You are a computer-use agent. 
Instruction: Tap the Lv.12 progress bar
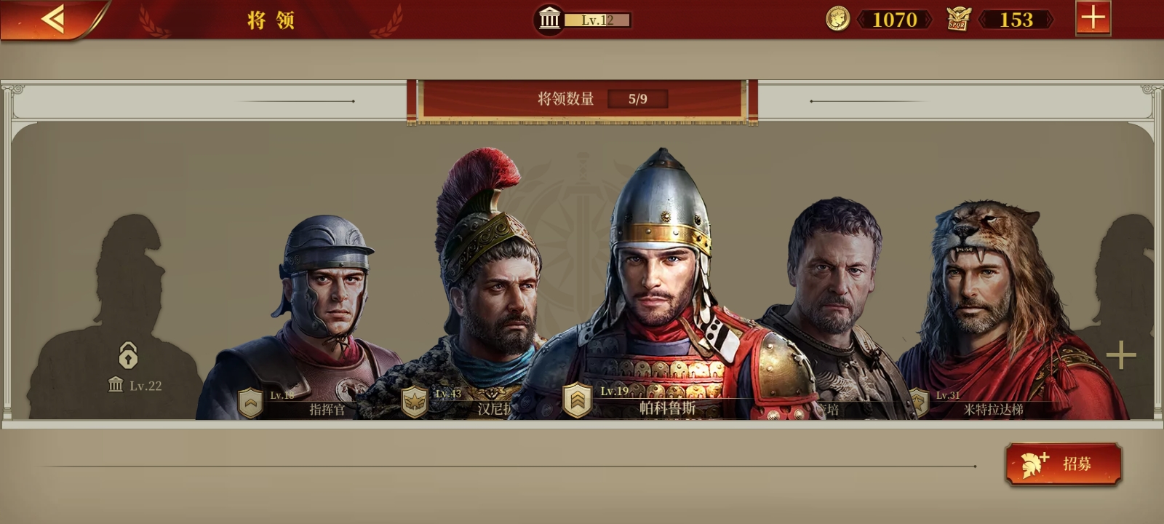[597, 20]
